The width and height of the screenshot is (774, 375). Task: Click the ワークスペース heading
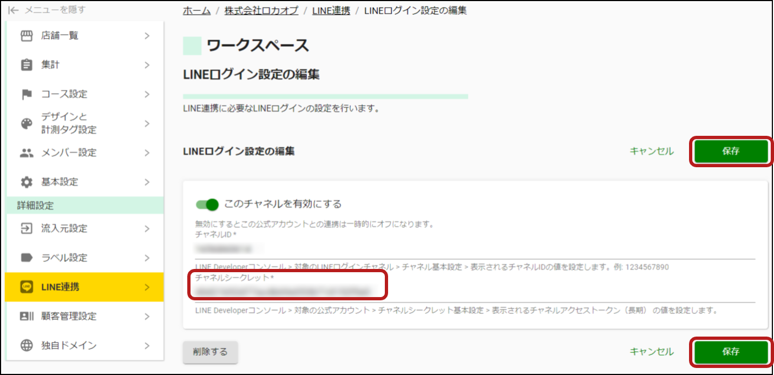[258, 46]
